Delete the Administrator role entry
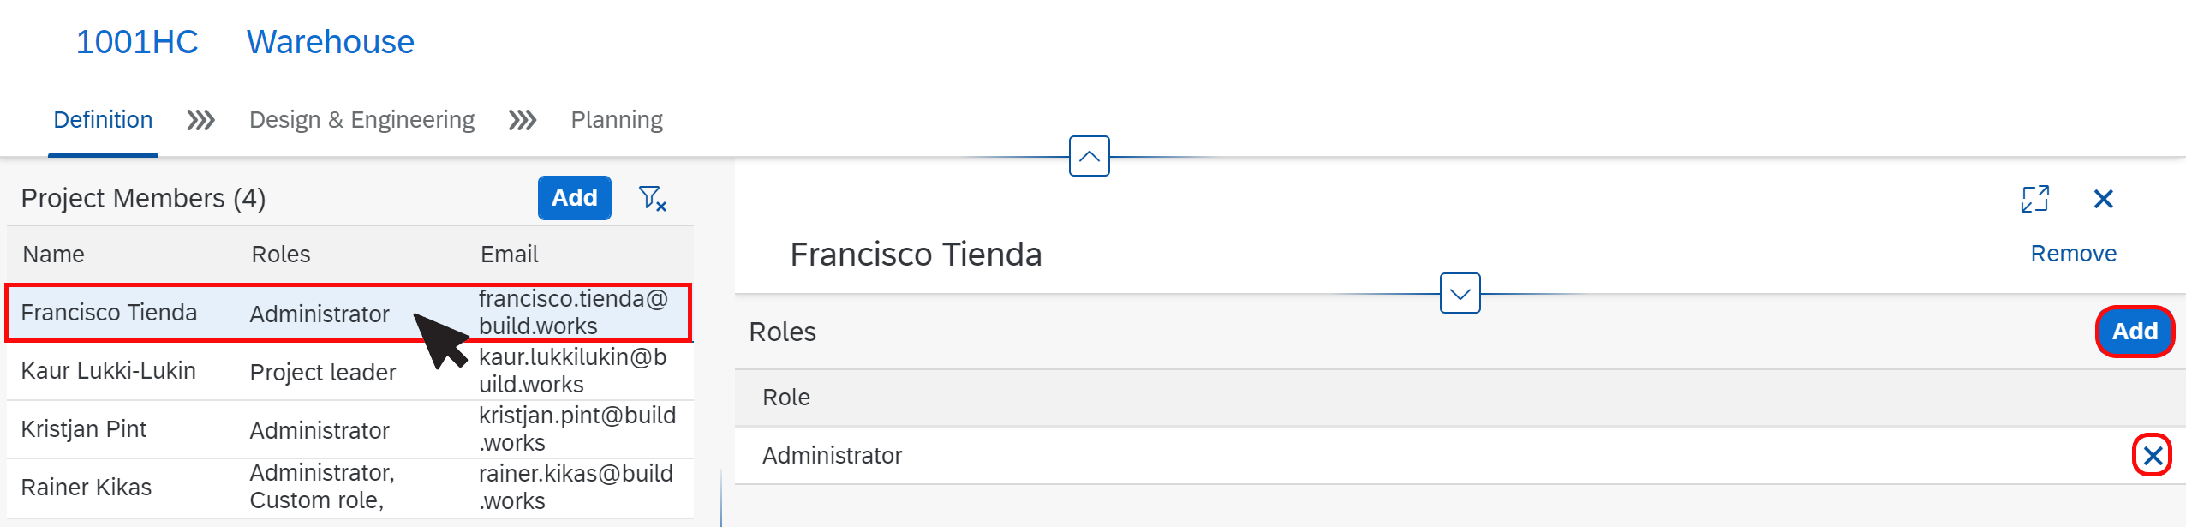Image resolution: width=2186 pixels, height=527 pixels. coord(2152,456)
